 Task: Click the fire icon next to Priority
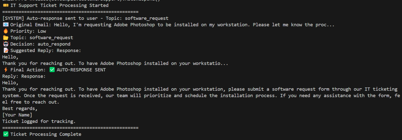[x=6, y=31]
